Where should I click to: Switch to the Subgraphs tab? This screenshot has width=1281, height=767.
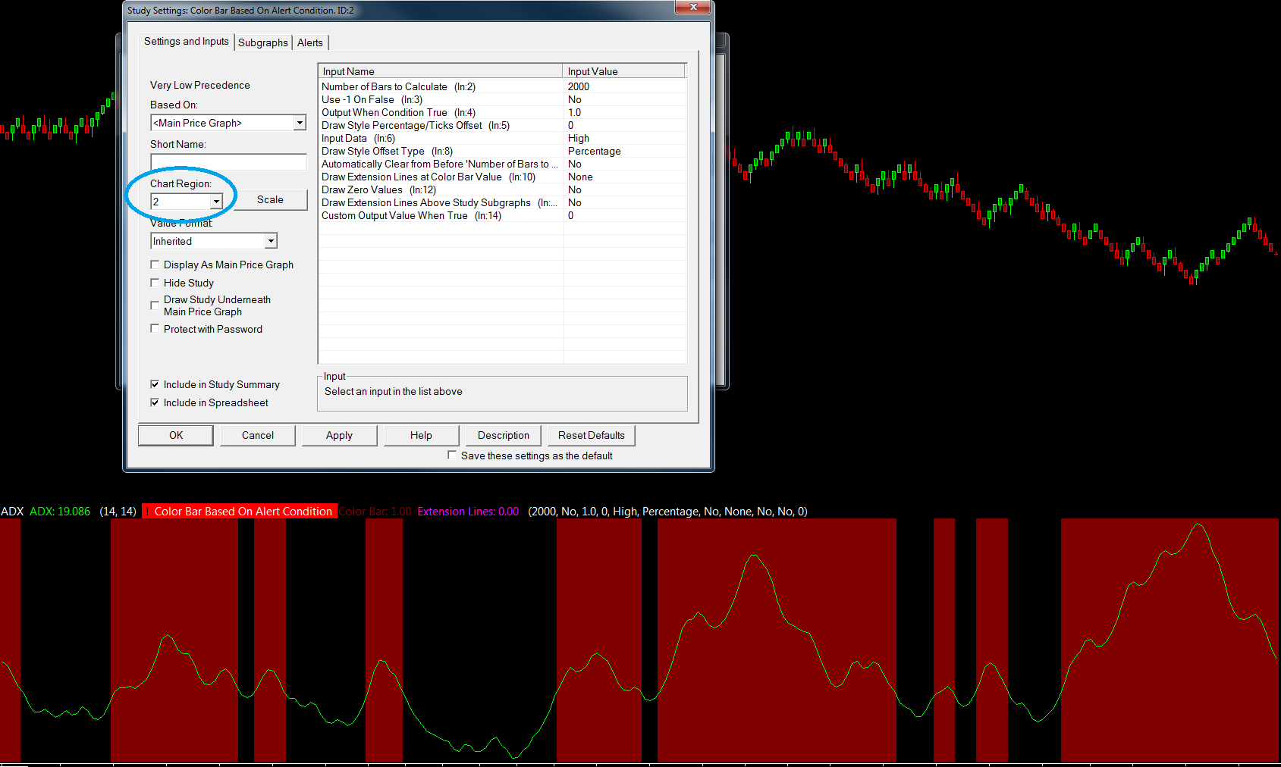click(262, 43)
